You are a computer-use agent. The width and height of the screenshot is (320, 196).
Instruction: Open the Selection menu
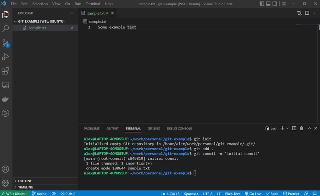40,4
